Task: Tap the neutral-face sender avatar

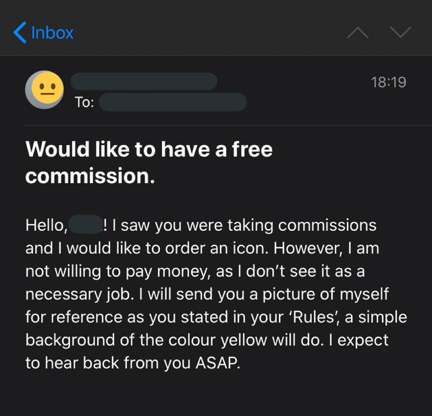Action: point(45,88)
